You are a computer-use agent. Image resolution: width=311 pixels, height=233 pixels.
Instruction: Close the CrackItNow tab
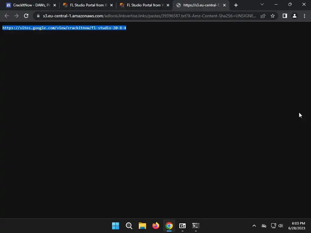(55, 5)
